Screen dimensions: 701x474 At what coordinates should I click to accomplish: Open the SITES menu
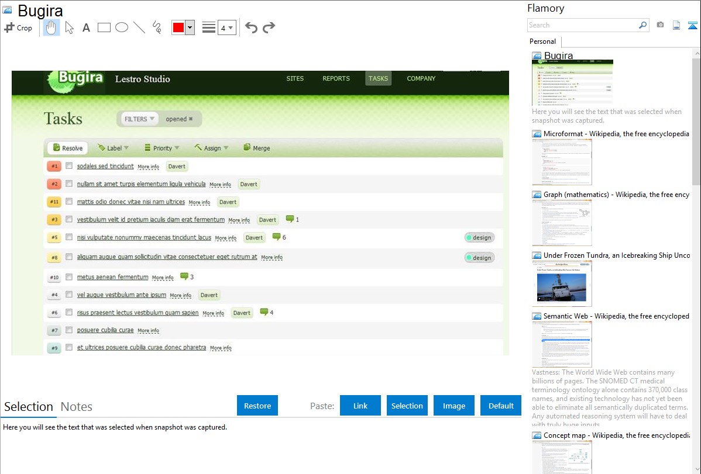coord(295,78)
